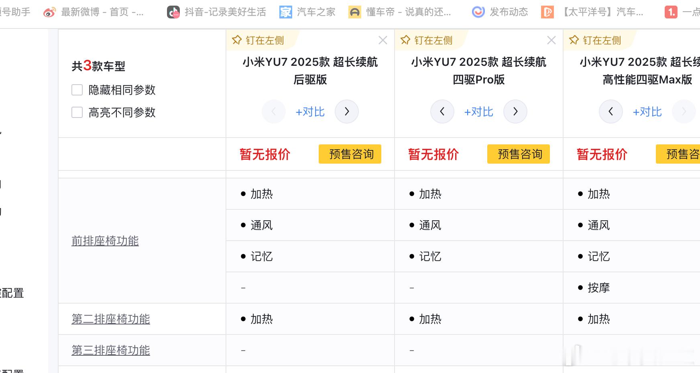Move 高性能四驱Max版 column left with arrow
The image size is (700, 373).
[611, 111]
